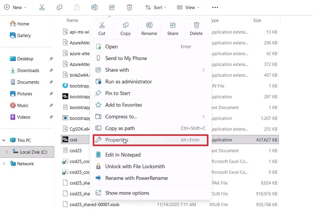The height and width of the screenshot is (209, 313).
Task: Open the View dropdown
Action: (x=188, y=7)
